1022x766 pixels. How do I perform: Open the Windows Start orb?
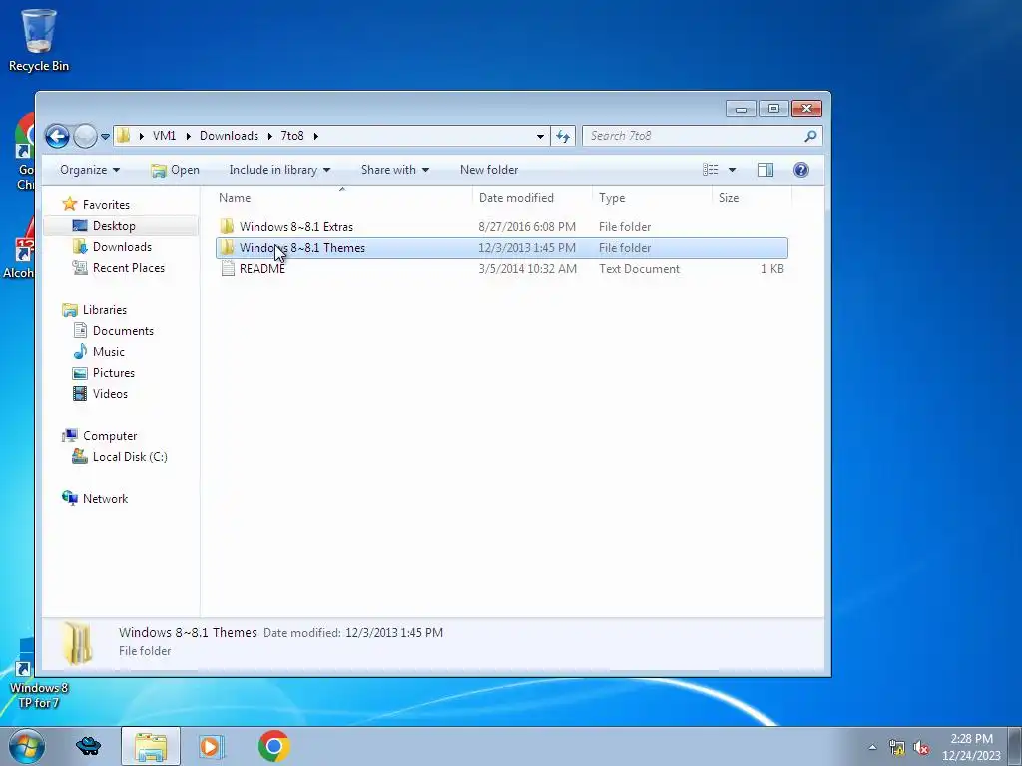[27, 746]
